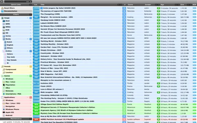Sort Title column ascending
197x123 pixels.
(x=119, y=5)
